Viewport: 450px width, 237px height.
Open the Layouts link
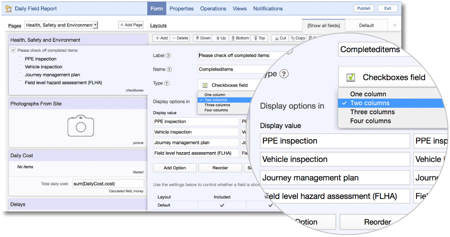pos(158,25)
